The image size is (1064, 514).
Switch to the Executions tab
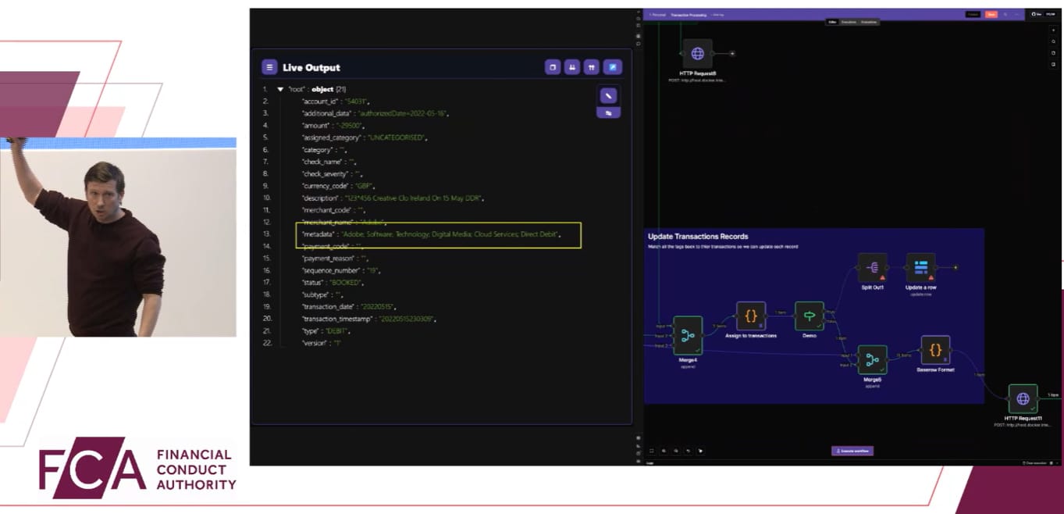tap(849, 22)
